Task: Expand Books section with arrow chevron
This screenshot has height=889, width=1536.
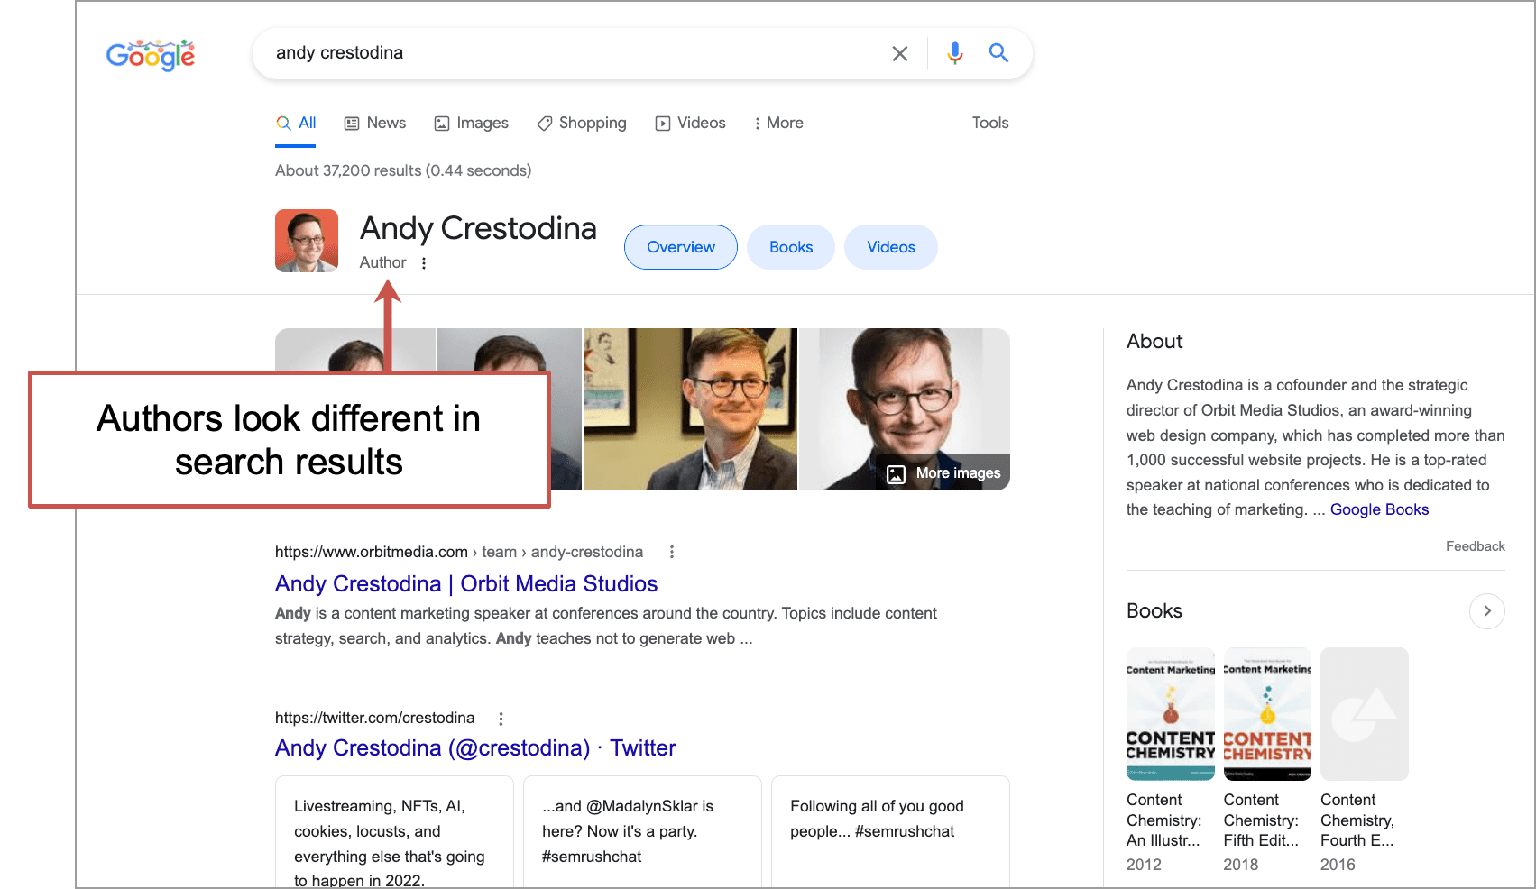Action: tap(1487, 611)
